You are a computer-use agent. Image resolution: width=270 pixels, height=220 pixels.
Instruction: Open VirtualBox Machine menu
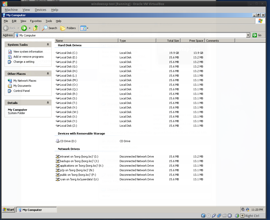click(11, 10)
